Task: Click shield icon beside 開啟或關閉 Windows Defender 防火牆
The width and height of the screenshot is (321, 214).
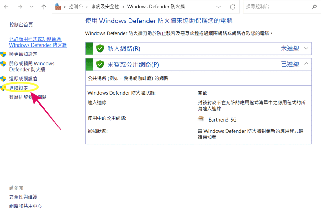Action: click(x=3, y=64)
